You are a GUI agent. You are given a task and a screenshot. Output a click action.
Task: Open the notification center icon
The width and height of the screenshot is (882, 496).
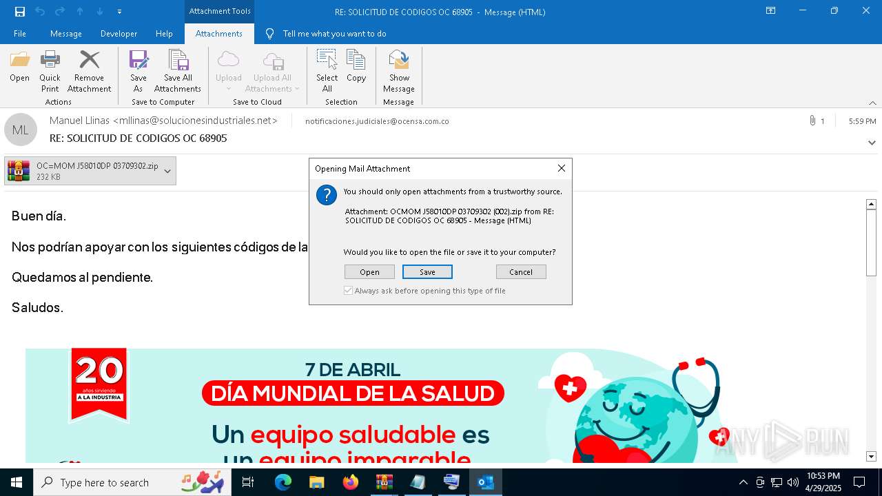coord(859,482)
